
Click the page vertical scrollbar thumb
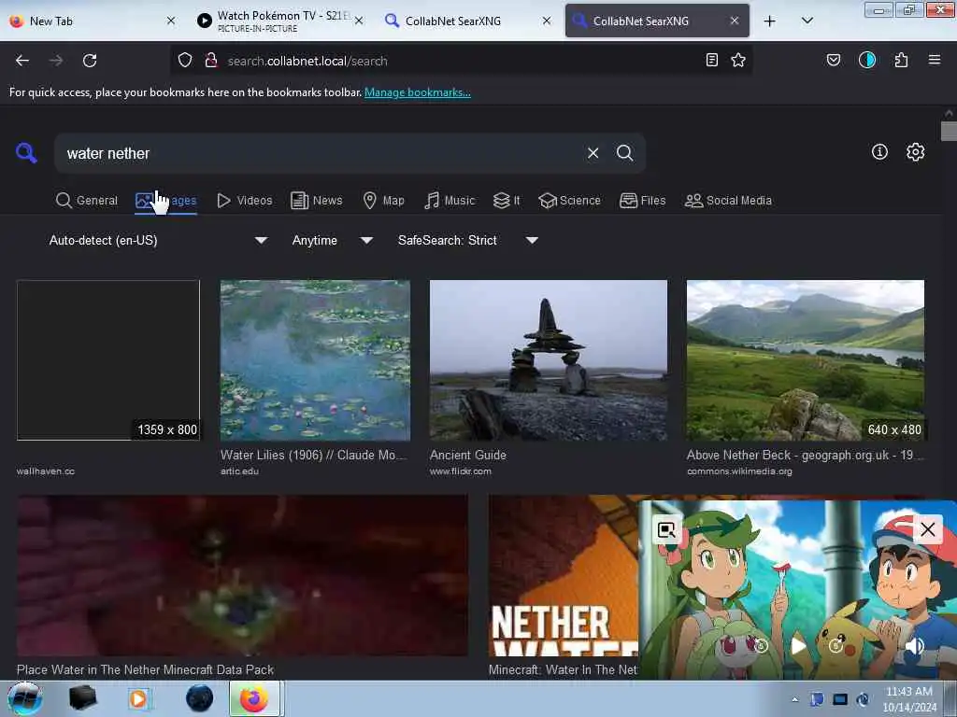pos(949,131)
